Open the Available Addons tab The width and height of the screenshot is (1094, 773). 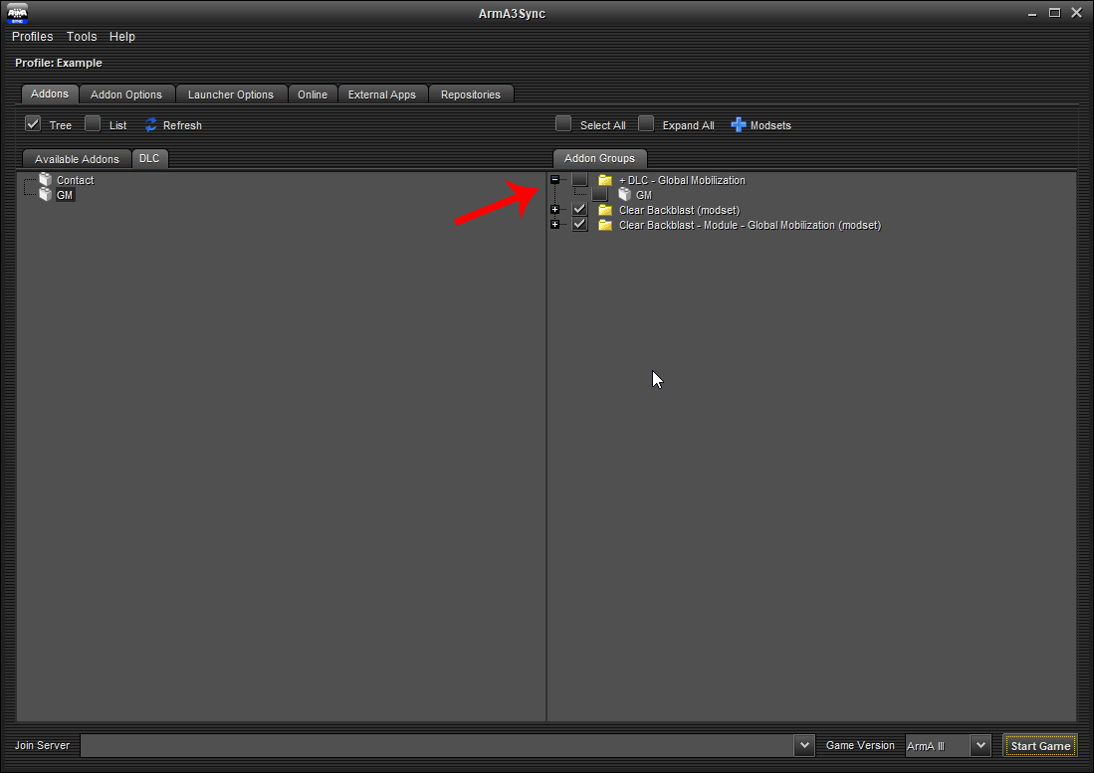[x=77, y=159]
